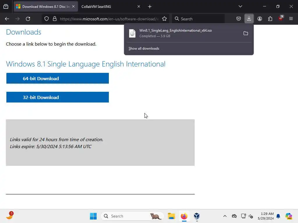
Task: Expand the list all tabs chevron
Action: [240, 7]
